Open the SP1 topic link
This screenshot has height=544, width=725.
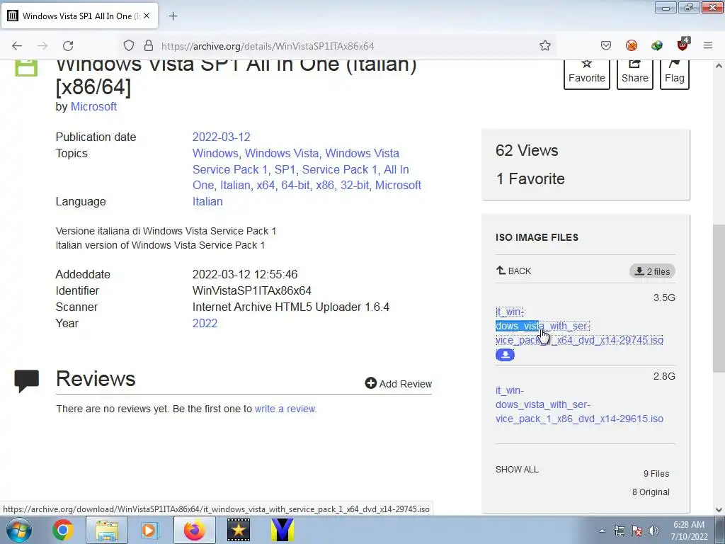pyautogui.click(x=285, y=169)
